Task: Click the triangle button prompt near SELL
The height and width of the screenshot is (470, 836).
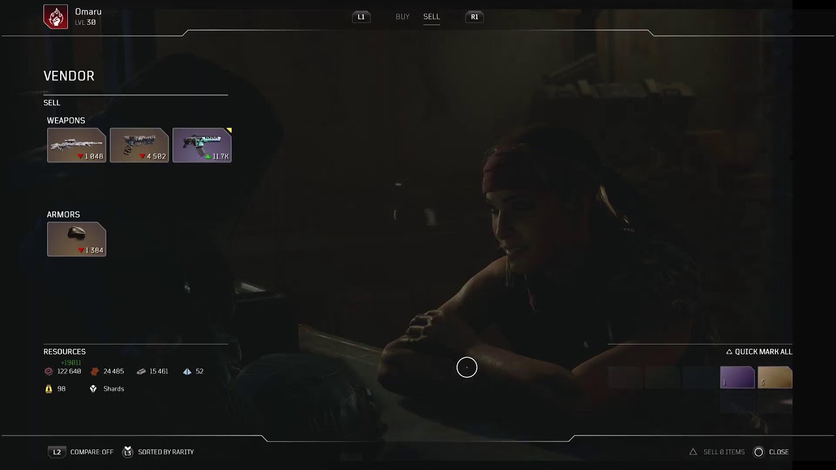Action: pyautogui.click(x=693, y=452)
